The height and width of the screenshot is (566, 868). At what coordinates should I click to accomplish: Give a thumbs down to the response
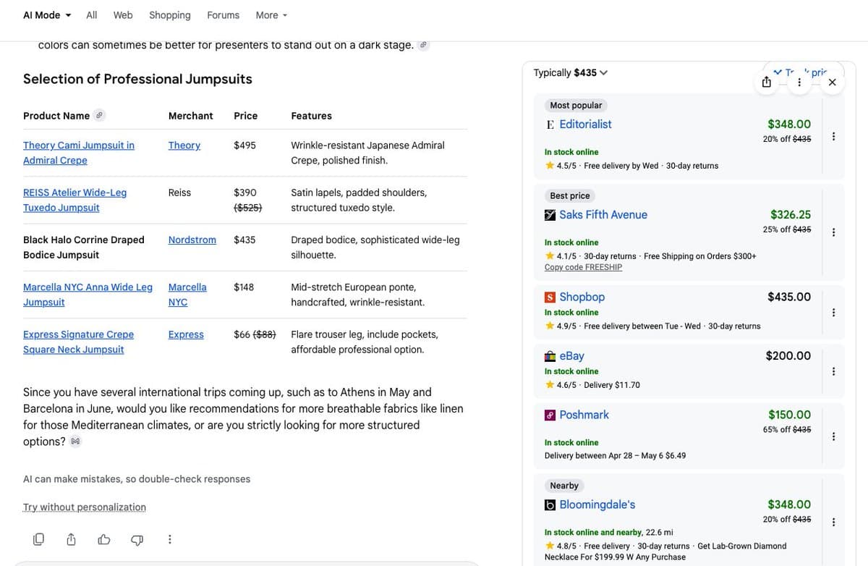(x=137, y=539)
